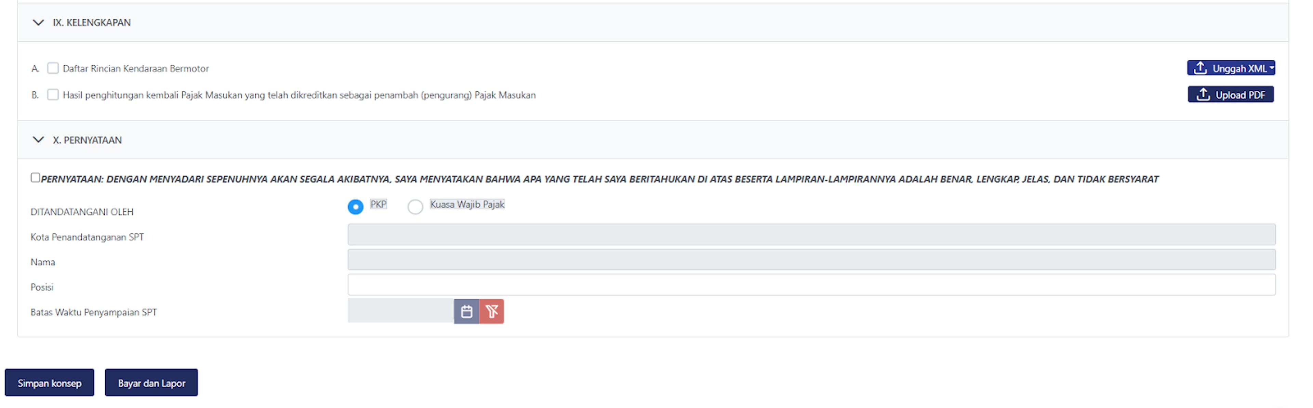
Task: Collapse the X. PERNYATAAN section chevron
Action: click(38, 140)
